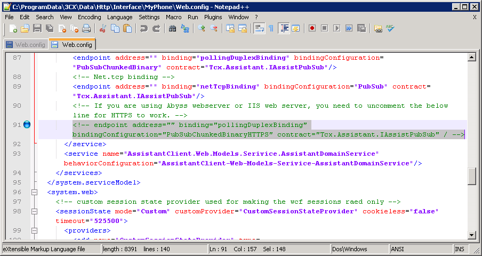Viewport: 482px width, 256px height.
Task: Print the document using printer icon
Action: pyautogui.click(x=86, y=29)
